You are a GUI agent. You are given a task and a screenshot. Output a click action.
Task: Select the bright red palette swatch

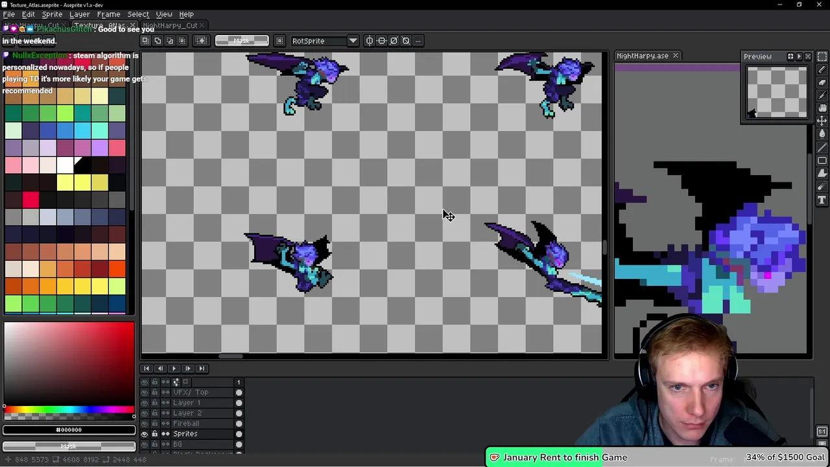coord(30,200)
